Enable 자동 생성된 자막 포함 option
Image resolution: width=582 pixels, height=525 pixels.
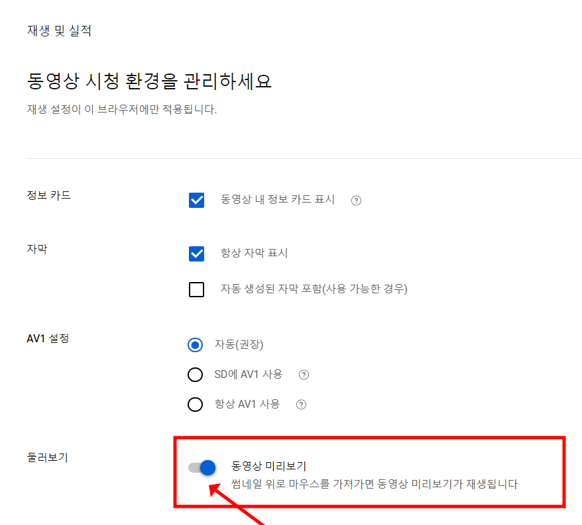[x=196, y=289]
